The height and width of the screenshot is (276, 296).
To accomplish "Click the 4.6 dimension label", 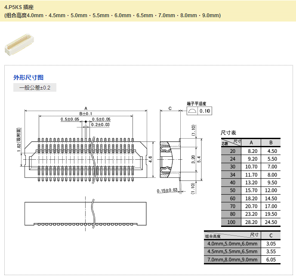I will click(x=151, y=159).
